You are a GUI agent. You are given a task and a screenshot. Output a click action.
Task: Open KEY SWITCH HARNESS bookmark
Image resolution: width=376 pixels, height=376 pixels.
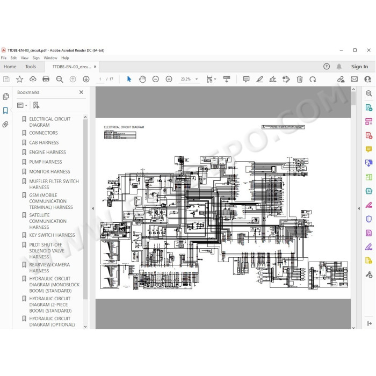52,235
